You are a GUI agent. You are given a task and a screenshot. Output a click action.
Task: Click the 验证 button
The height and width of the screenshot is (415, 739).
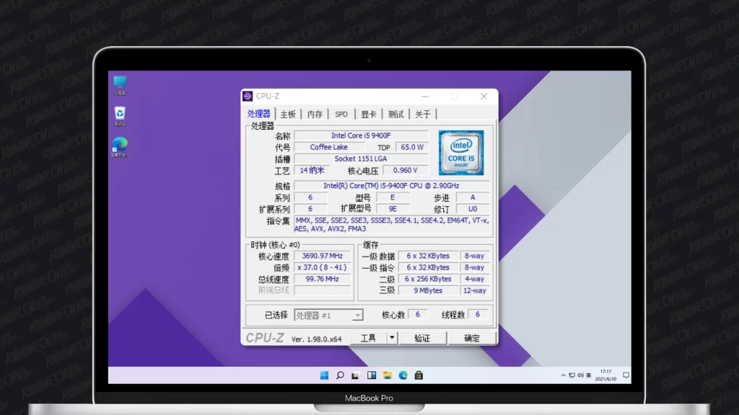422,338
